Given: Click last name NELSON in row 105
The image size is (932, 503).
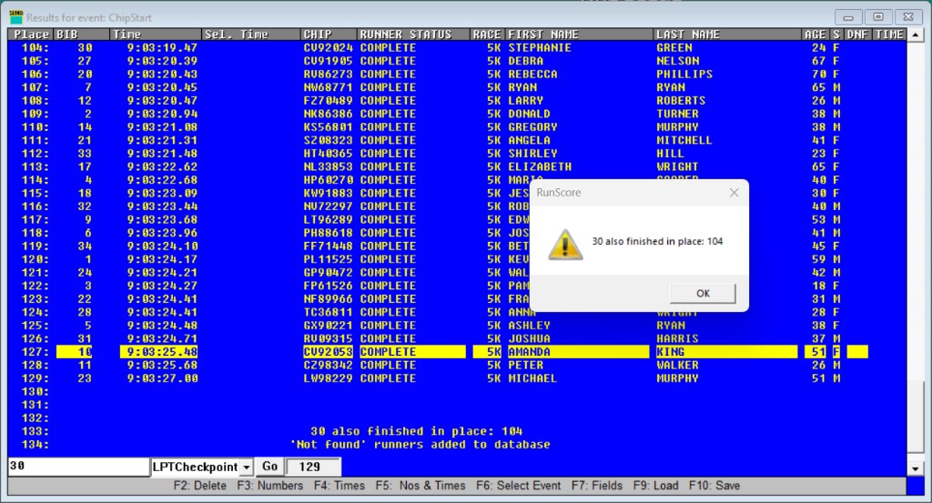Looking at the screenshot, I should 677,61.
